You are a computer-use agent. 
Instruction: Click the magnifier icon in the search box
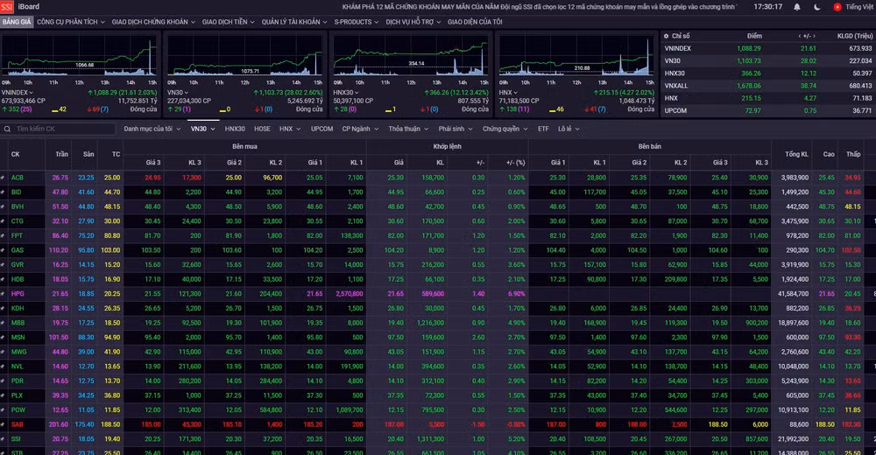pos(7,129)
